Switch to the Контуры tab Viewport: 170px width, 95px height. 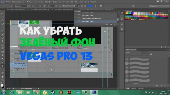tap(141, 88)
